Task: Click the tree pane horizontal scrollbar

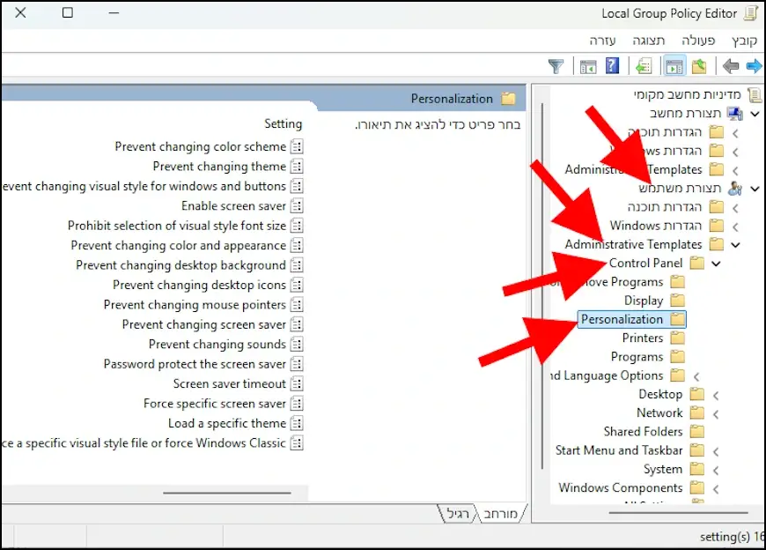Action: click(678, 513)
